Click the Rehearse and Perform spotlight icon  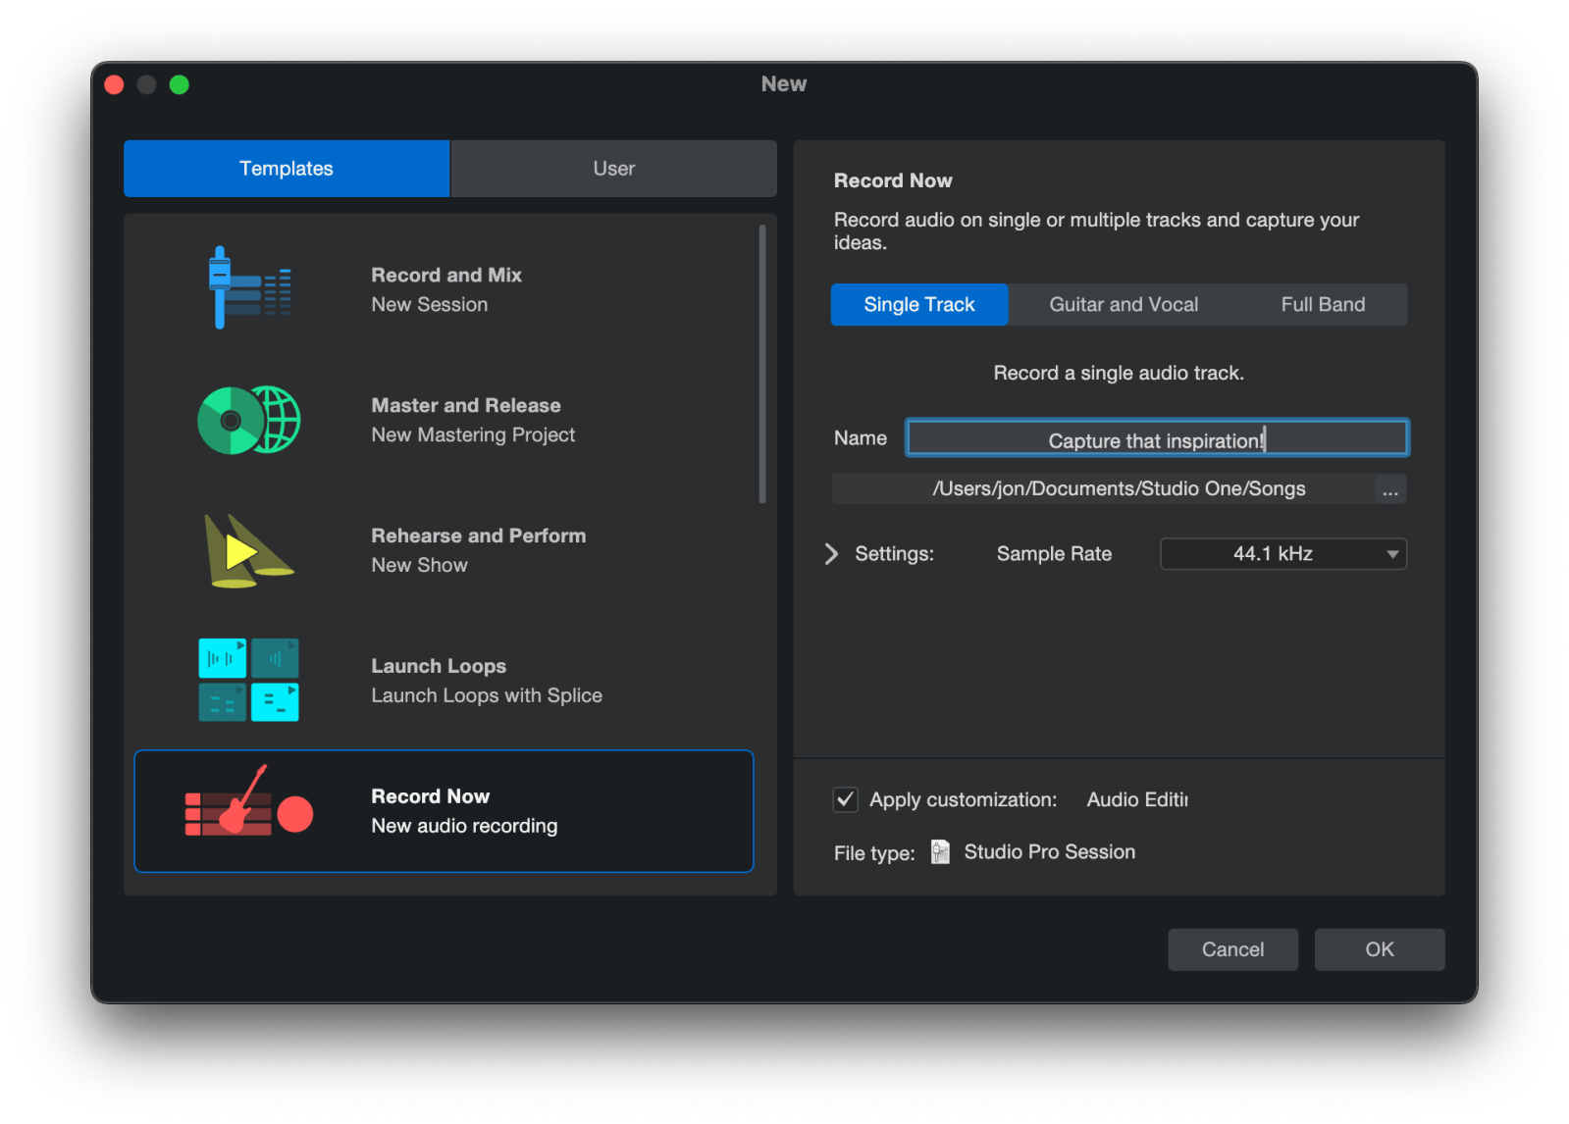click(x=247, y=551)
